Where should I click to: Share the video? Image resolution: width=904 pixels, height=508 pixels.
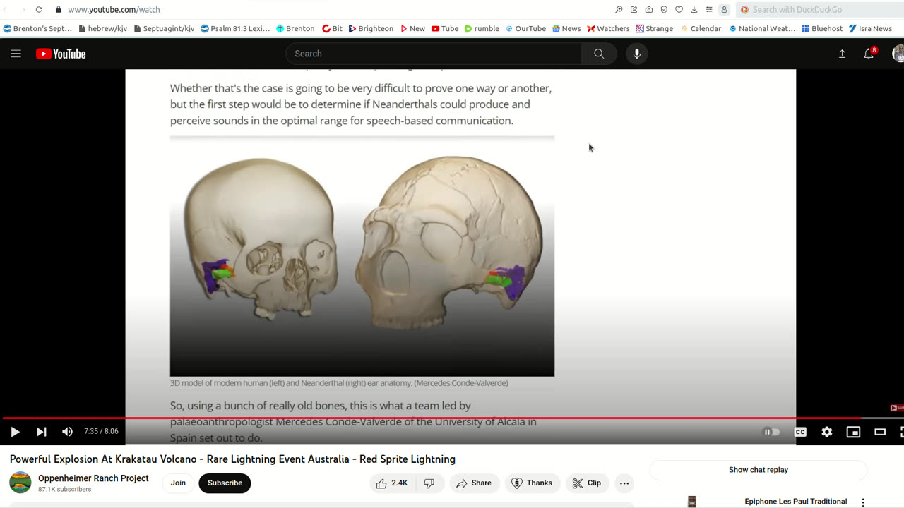474,483
